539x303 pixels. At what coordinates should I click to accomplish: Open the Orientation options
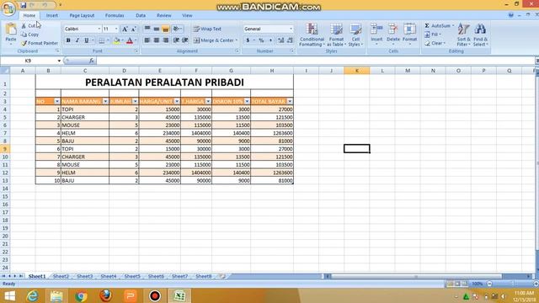pos(178,29)
